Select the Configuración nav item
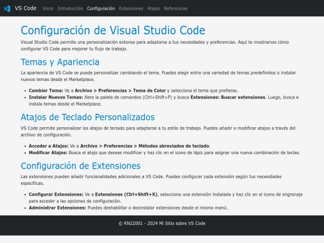The height and width of the screenshot is (243, 324). coord(101,8)
